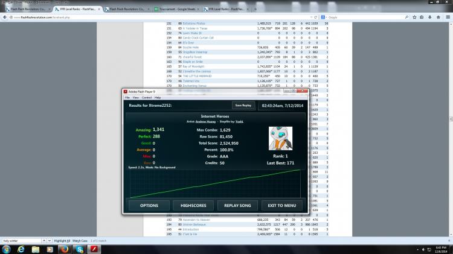Open the Ray of Moonlight song link
The width and height of the screenshot is (453, 254).
193,66
